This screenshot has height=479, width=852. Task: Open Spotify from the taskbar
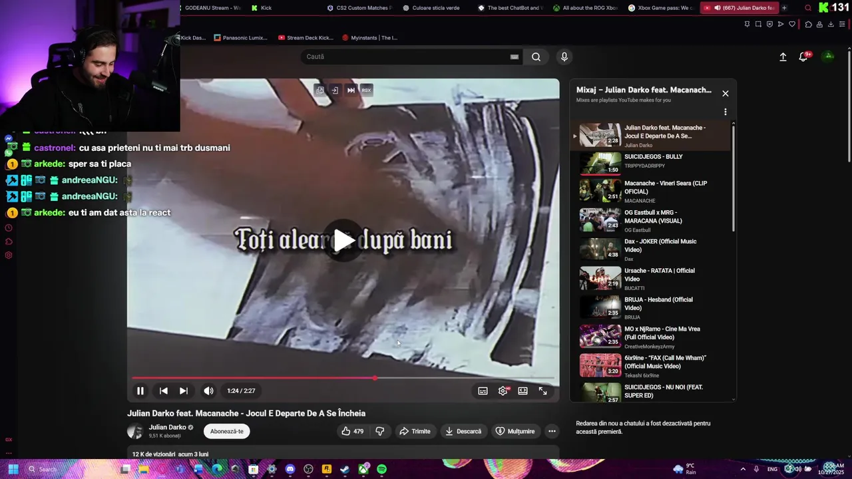tap(381, 469)
